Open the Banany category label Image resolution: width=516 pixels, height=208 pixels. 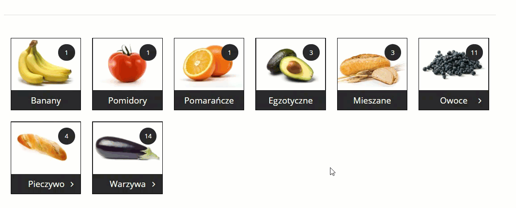point(46,100)
